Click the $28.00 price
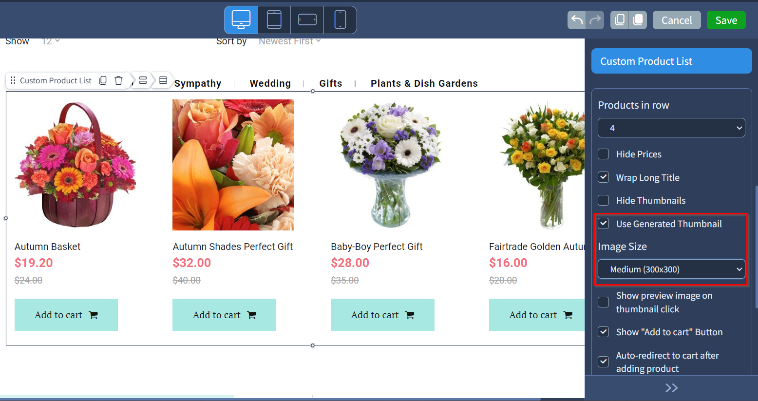 pos(350,263)
